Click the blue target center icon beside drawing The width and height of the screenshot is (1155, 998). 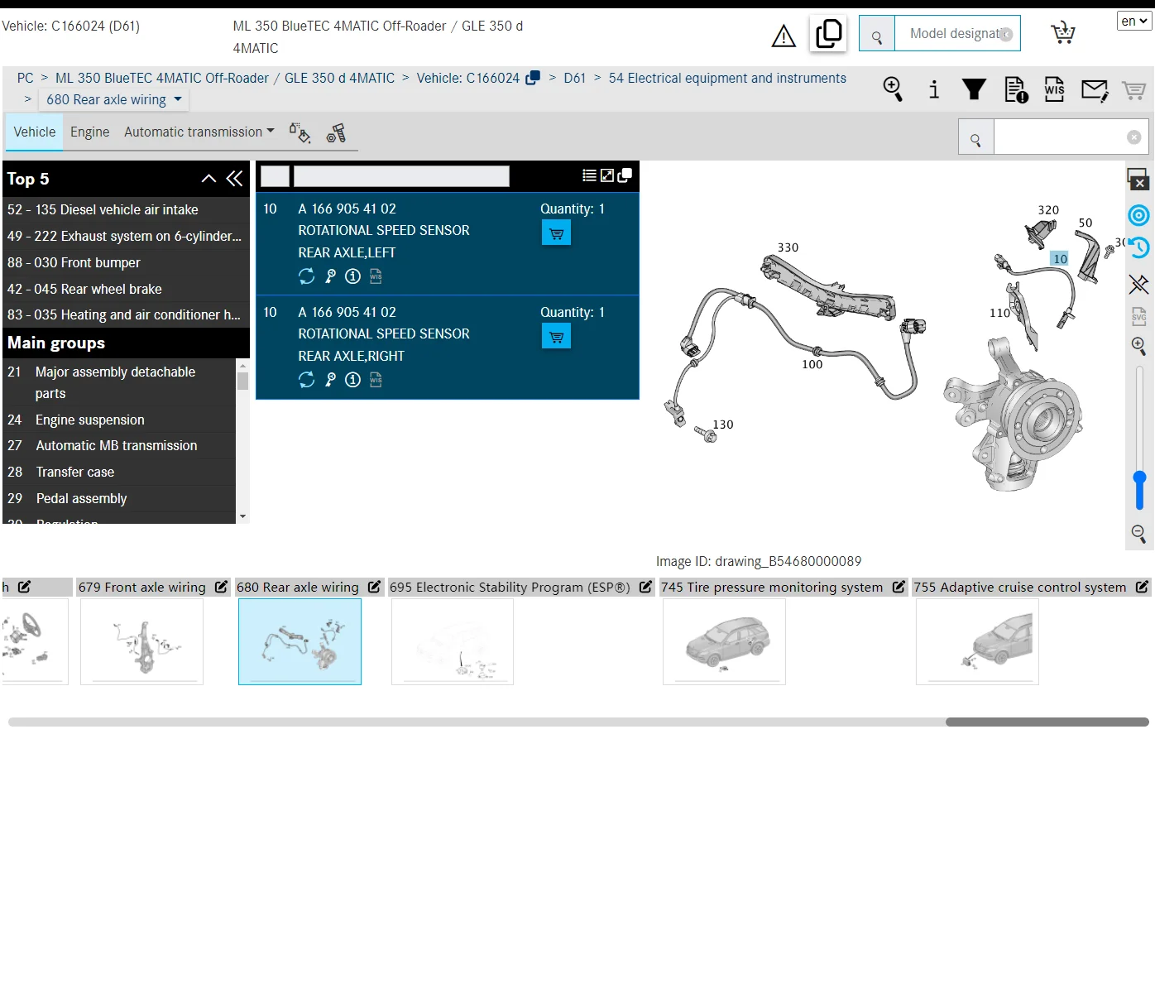click(1139, 215)
